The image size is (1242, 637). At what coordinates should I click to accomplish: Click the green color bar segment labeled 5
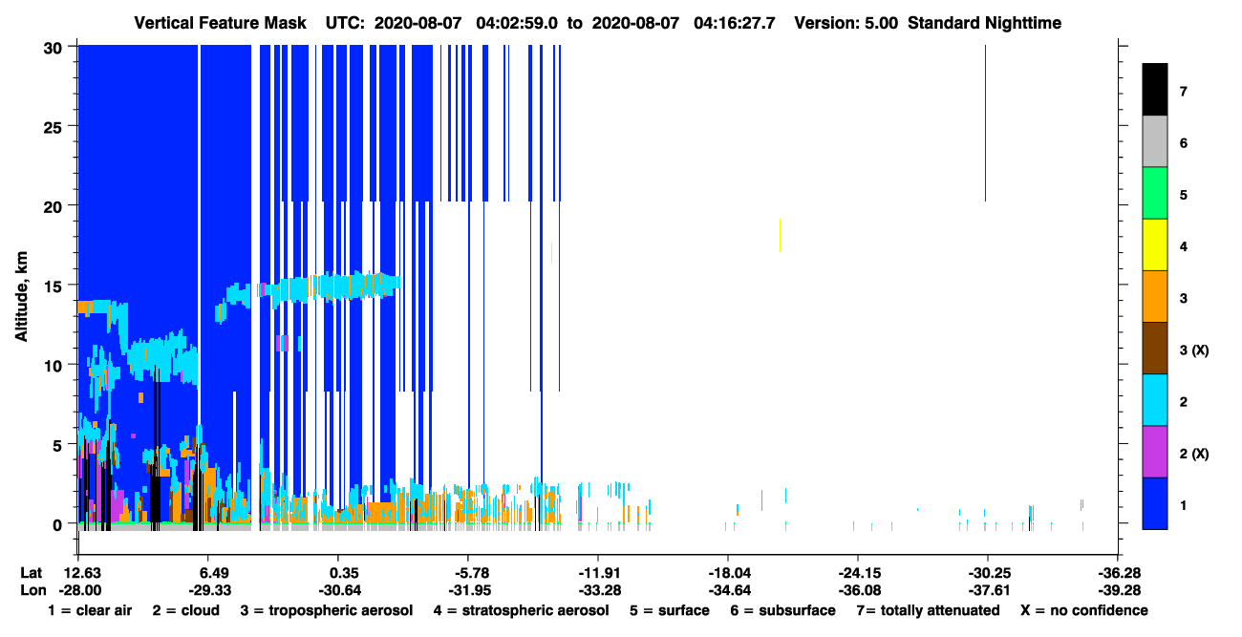click(x=1155, y=193)
